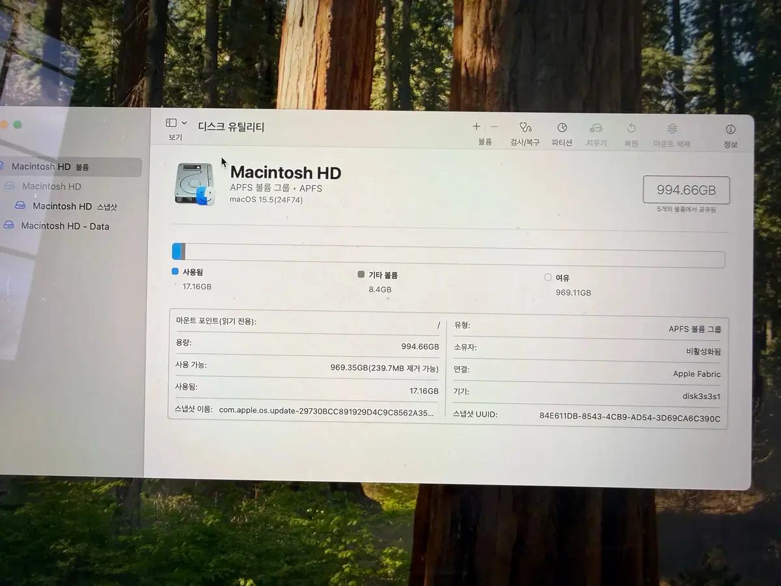Select Macintosh HD 스냅샷 in sidebar
This screenshot has width=781, height=586.
tap(75, 206)
